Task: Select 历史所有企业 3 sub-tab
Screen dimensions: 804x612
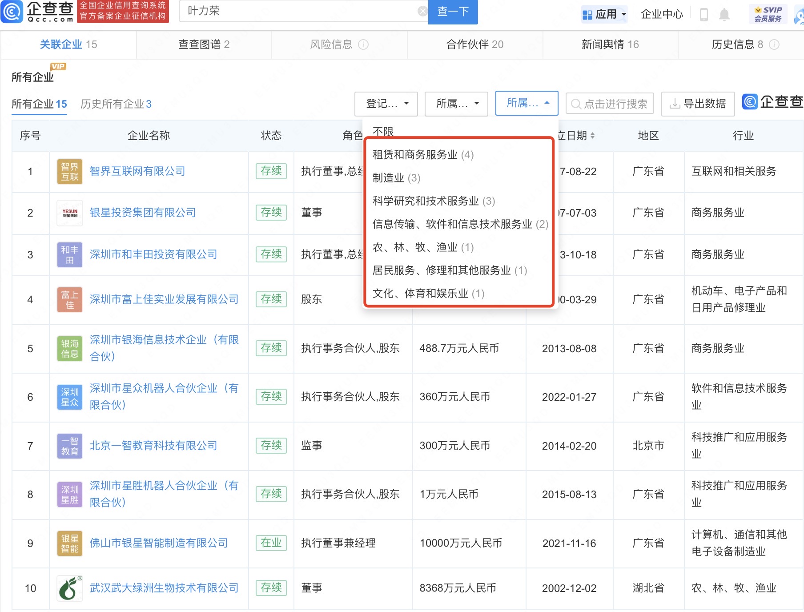Action: [116, 104]
